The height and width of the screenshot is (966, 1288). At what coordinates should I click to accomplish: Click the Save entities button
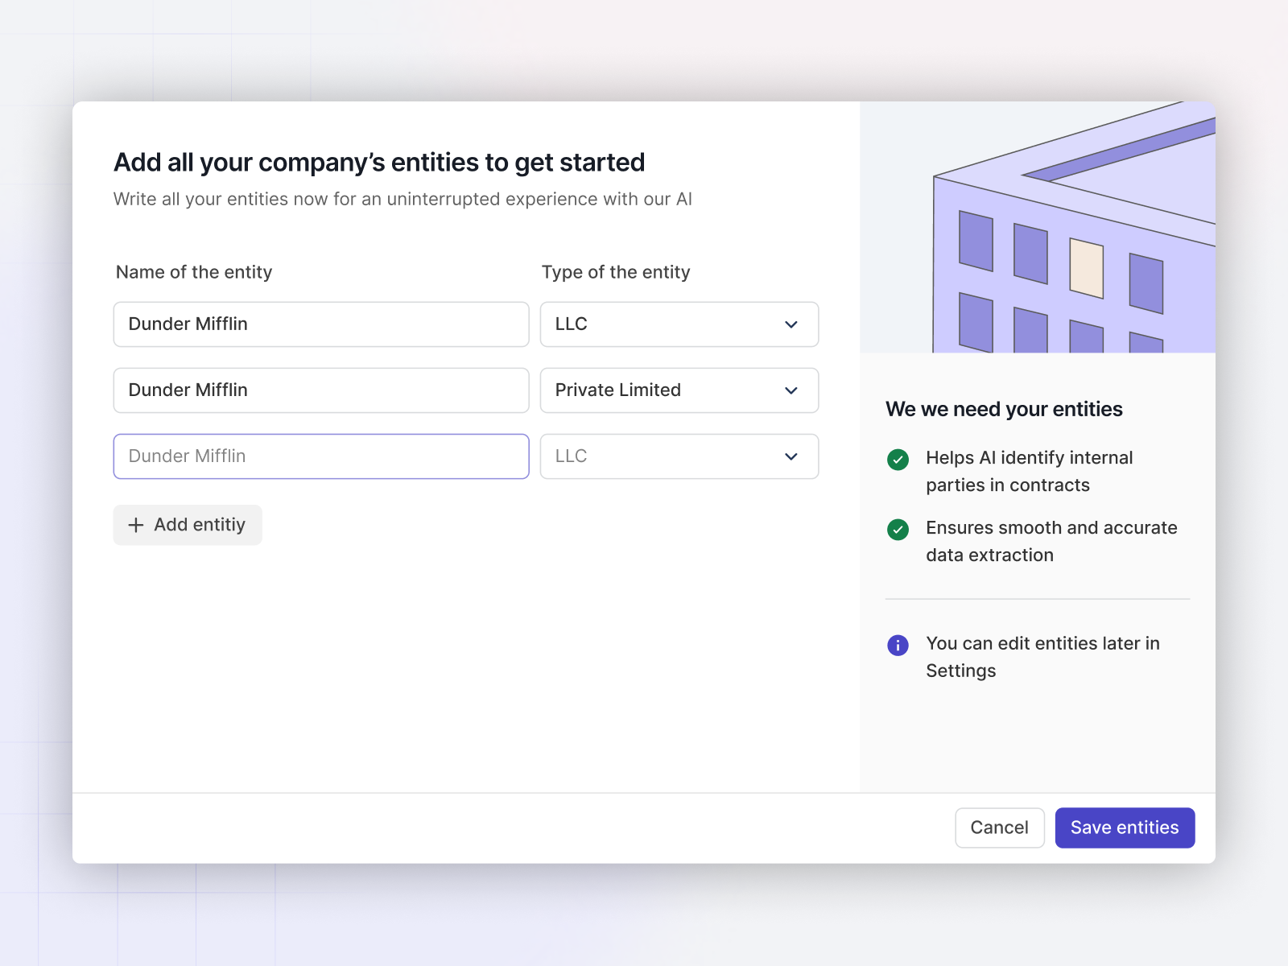tap(1125, 828)
